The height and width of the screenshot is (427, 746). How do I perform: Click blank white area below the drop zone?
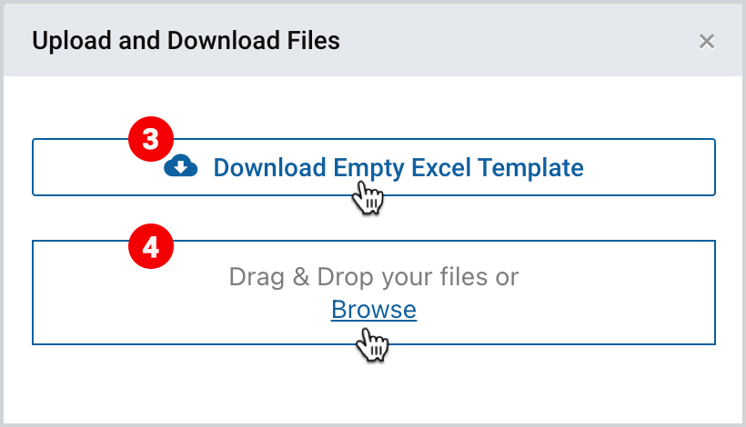pyautogui.click(x=374, y=384)
